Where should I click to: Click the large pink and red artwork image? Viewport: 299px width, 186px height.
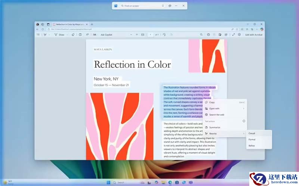coord(120,126)
